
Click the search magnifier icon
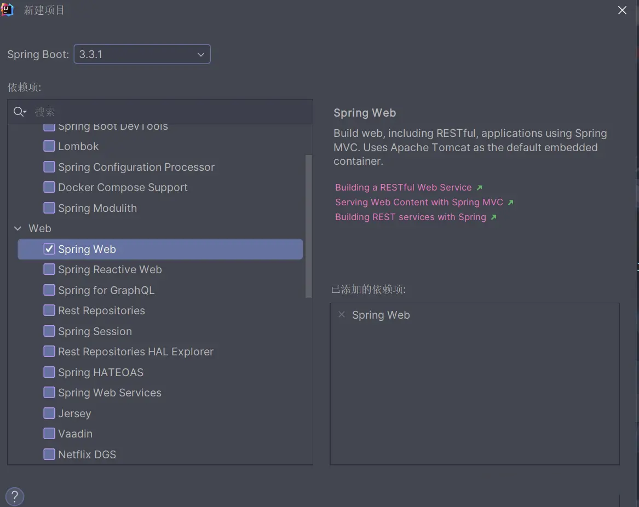tap(19, 112)
